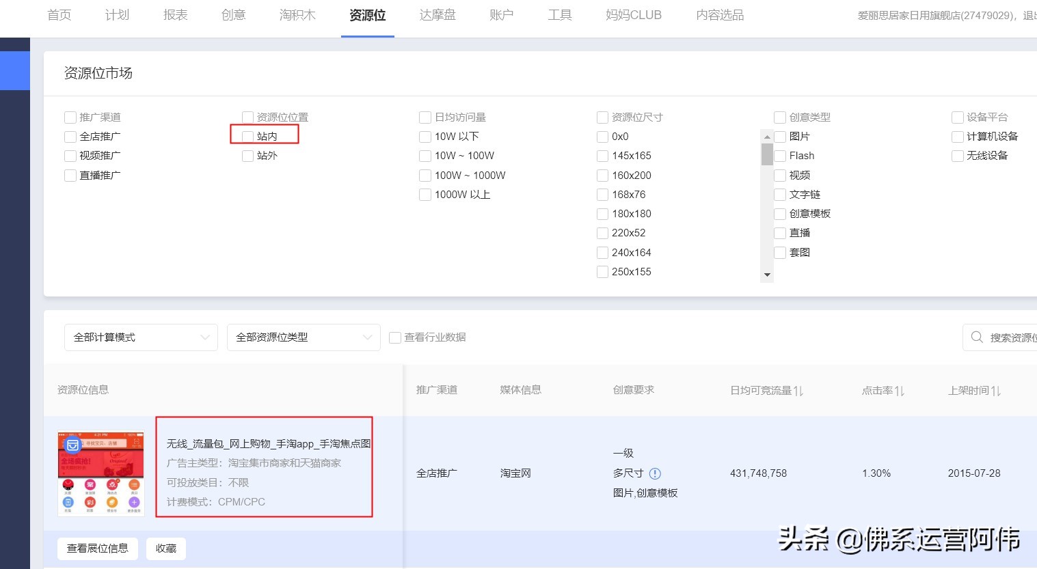Click the scrollbar thumb in 资源位尺寸 list
Image resolution: width=1037 pixels, height=569 pixels.
tap(767, 154)
